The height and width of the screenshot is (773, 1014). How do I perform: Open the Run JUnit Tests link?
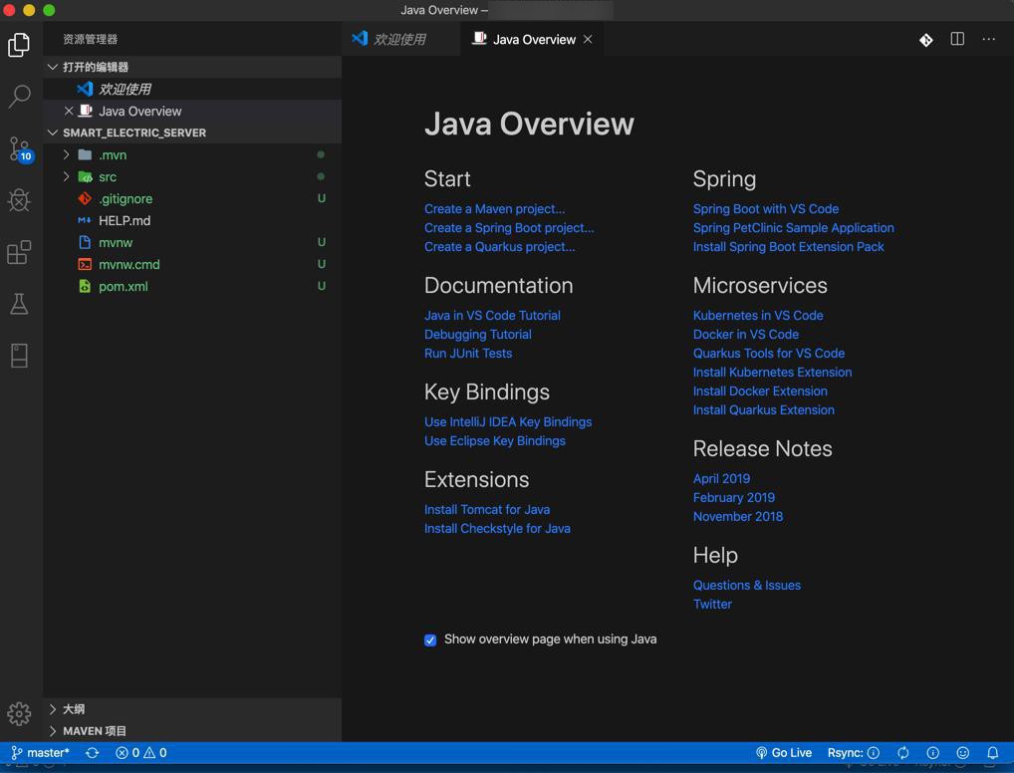[467, 354]
